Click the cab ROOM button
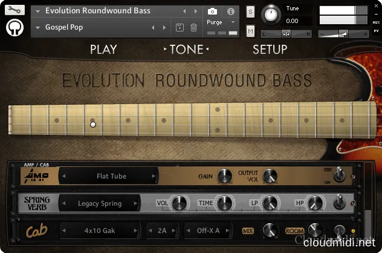The image size is (382, 253). point(294,231)
